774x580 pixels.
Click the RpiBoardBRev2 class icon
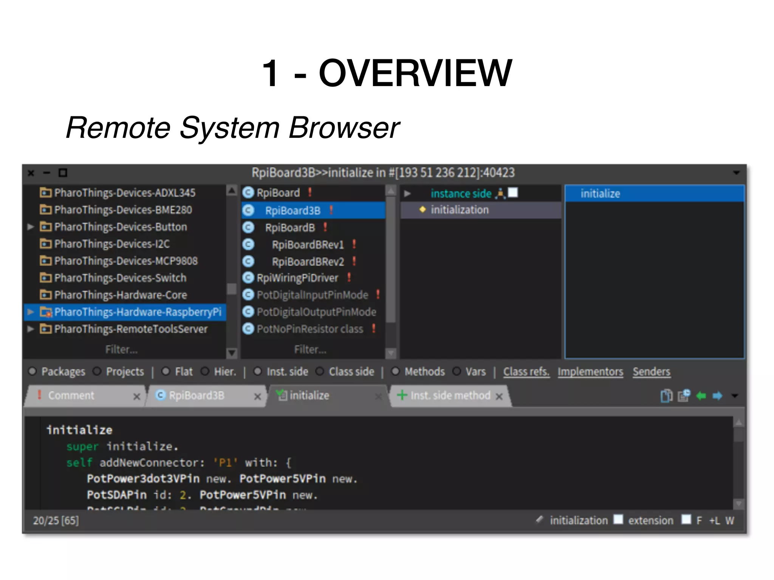(x=248, y=261)
